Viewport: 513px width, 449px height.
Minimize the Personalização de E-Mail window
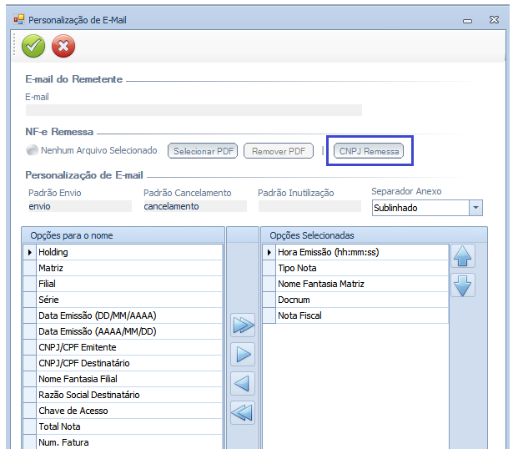coord(467,21)
